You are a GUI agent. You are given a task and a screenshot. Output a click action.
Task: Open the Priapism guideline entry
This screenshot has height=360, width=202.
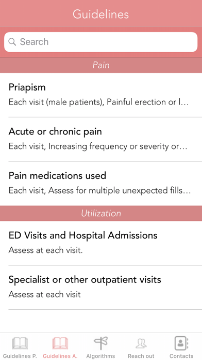click(101, 95)
